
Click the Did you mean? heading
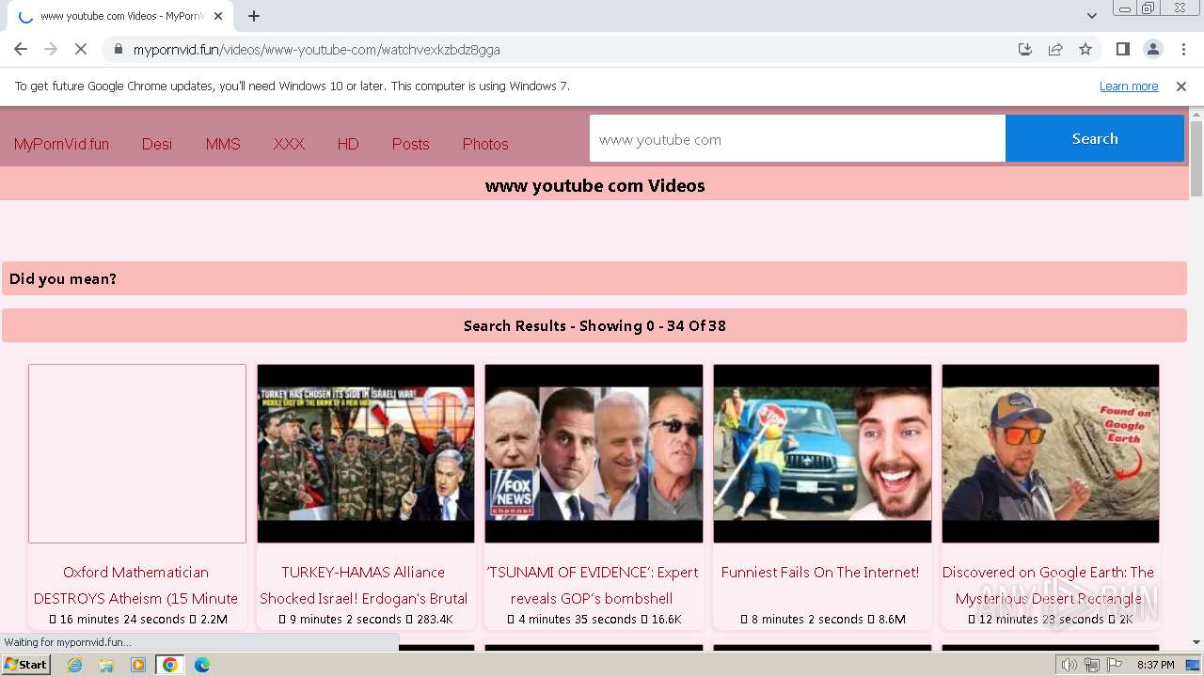coord(63,279)
